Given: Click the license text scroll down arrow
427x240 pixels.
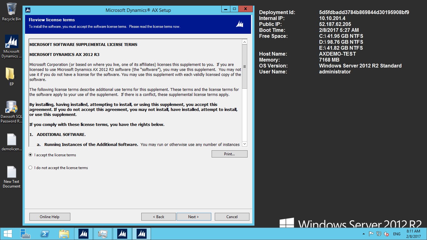Looking at the screenshot, I should click(x=245, y=144).
